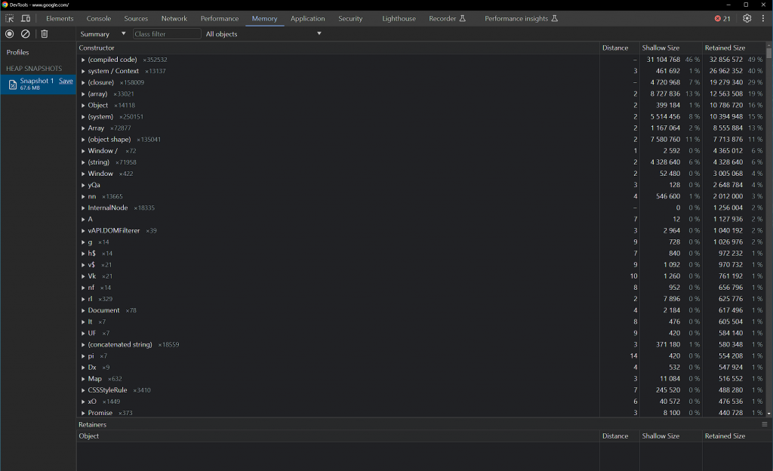Click the clear all profiles icon

click(26, 34)
